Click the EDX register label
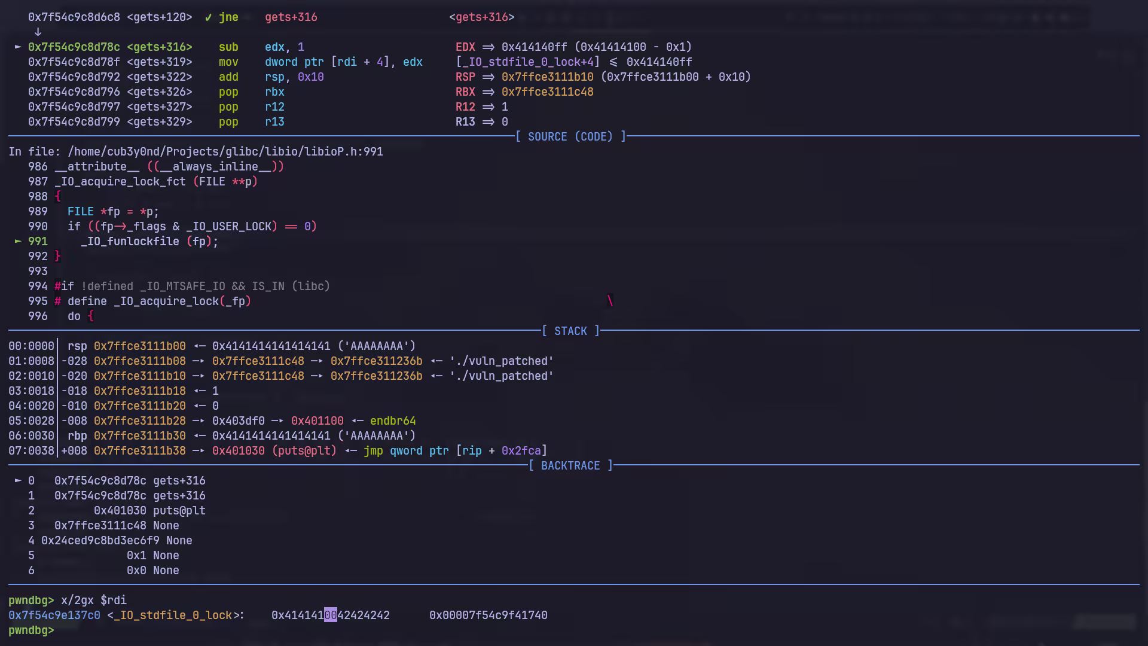This screenshot has height=646, width=1148. pos(465,47)
